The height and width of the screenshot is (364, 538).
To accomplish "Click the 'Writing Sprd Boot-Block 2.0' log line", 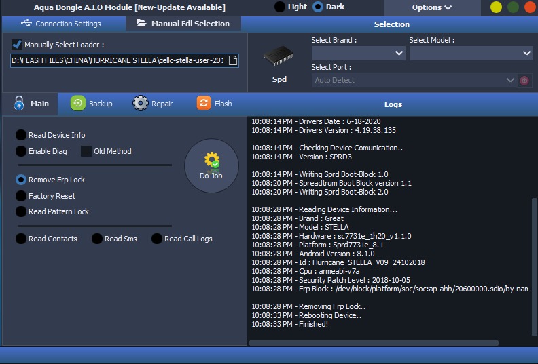I will (320, 192).
